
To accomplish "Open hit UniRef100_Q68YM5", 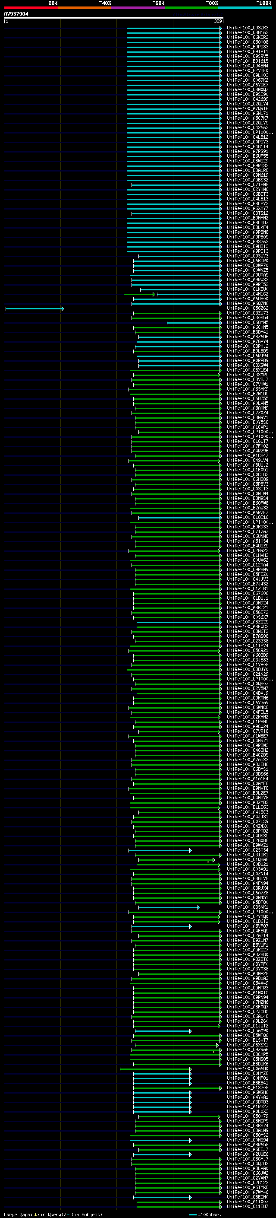I will [248, 322].
